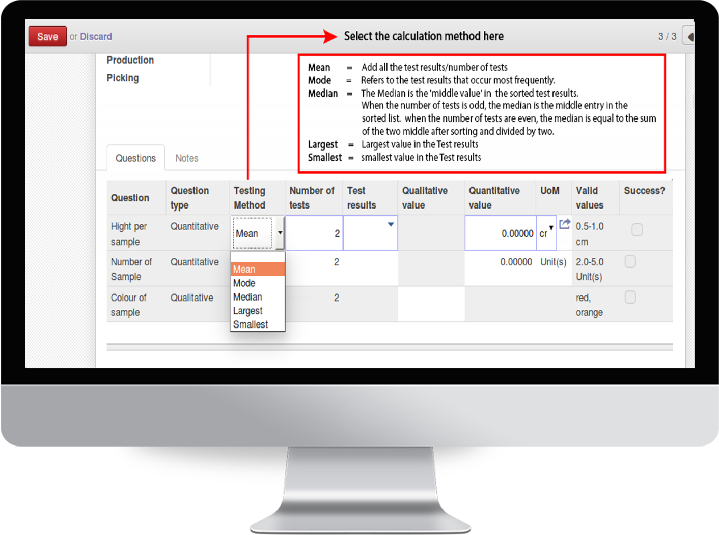Switch to the Questions tab
The image size is (719, 535).
[135, 158]
